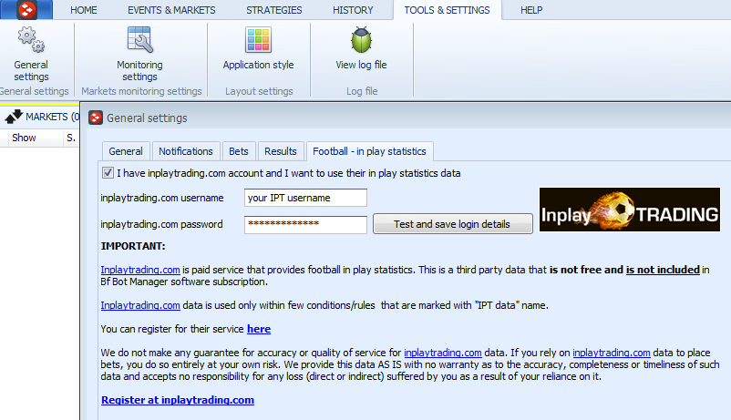The height and width of the screenshot is (420, 731).
Task: Focus the inplaytrading.com password field
Action: tap(305, 224)
